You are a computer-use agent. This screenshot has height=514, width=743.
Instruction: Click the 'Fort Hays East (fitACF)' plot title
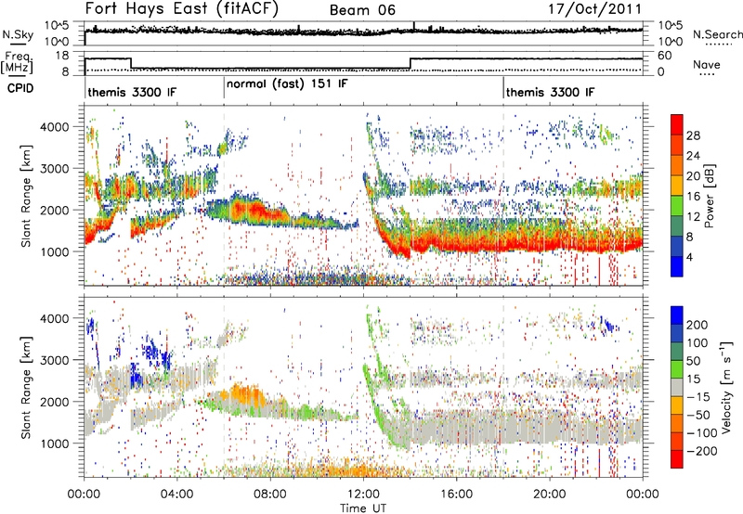tap(182, 8)
